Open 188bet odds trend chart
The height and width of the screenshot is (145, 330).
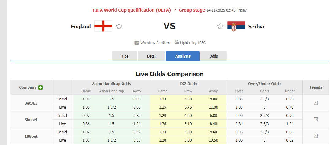[x=316, y=136]
